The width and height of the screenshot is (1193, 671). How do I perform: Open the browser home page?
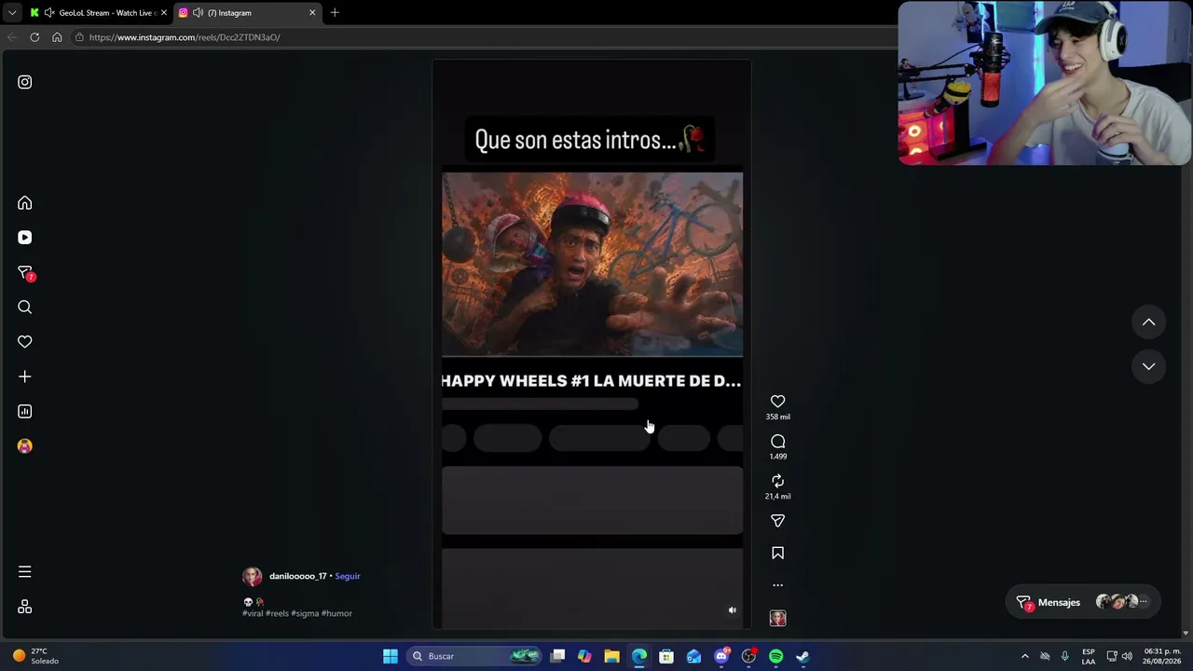57,37
